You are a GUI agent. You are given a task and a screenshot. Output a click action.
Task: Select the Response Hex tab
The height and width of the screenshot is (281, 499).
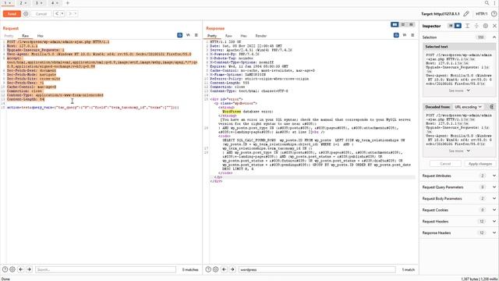243,36
